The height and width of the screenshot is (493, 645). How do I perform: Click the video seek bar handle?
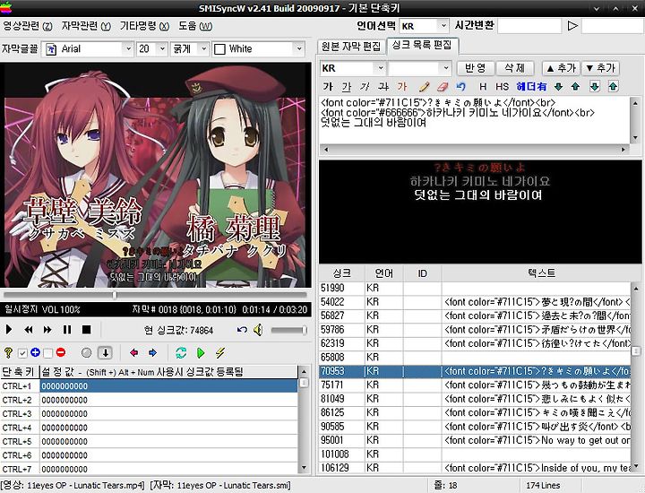[x=115, y=295]
